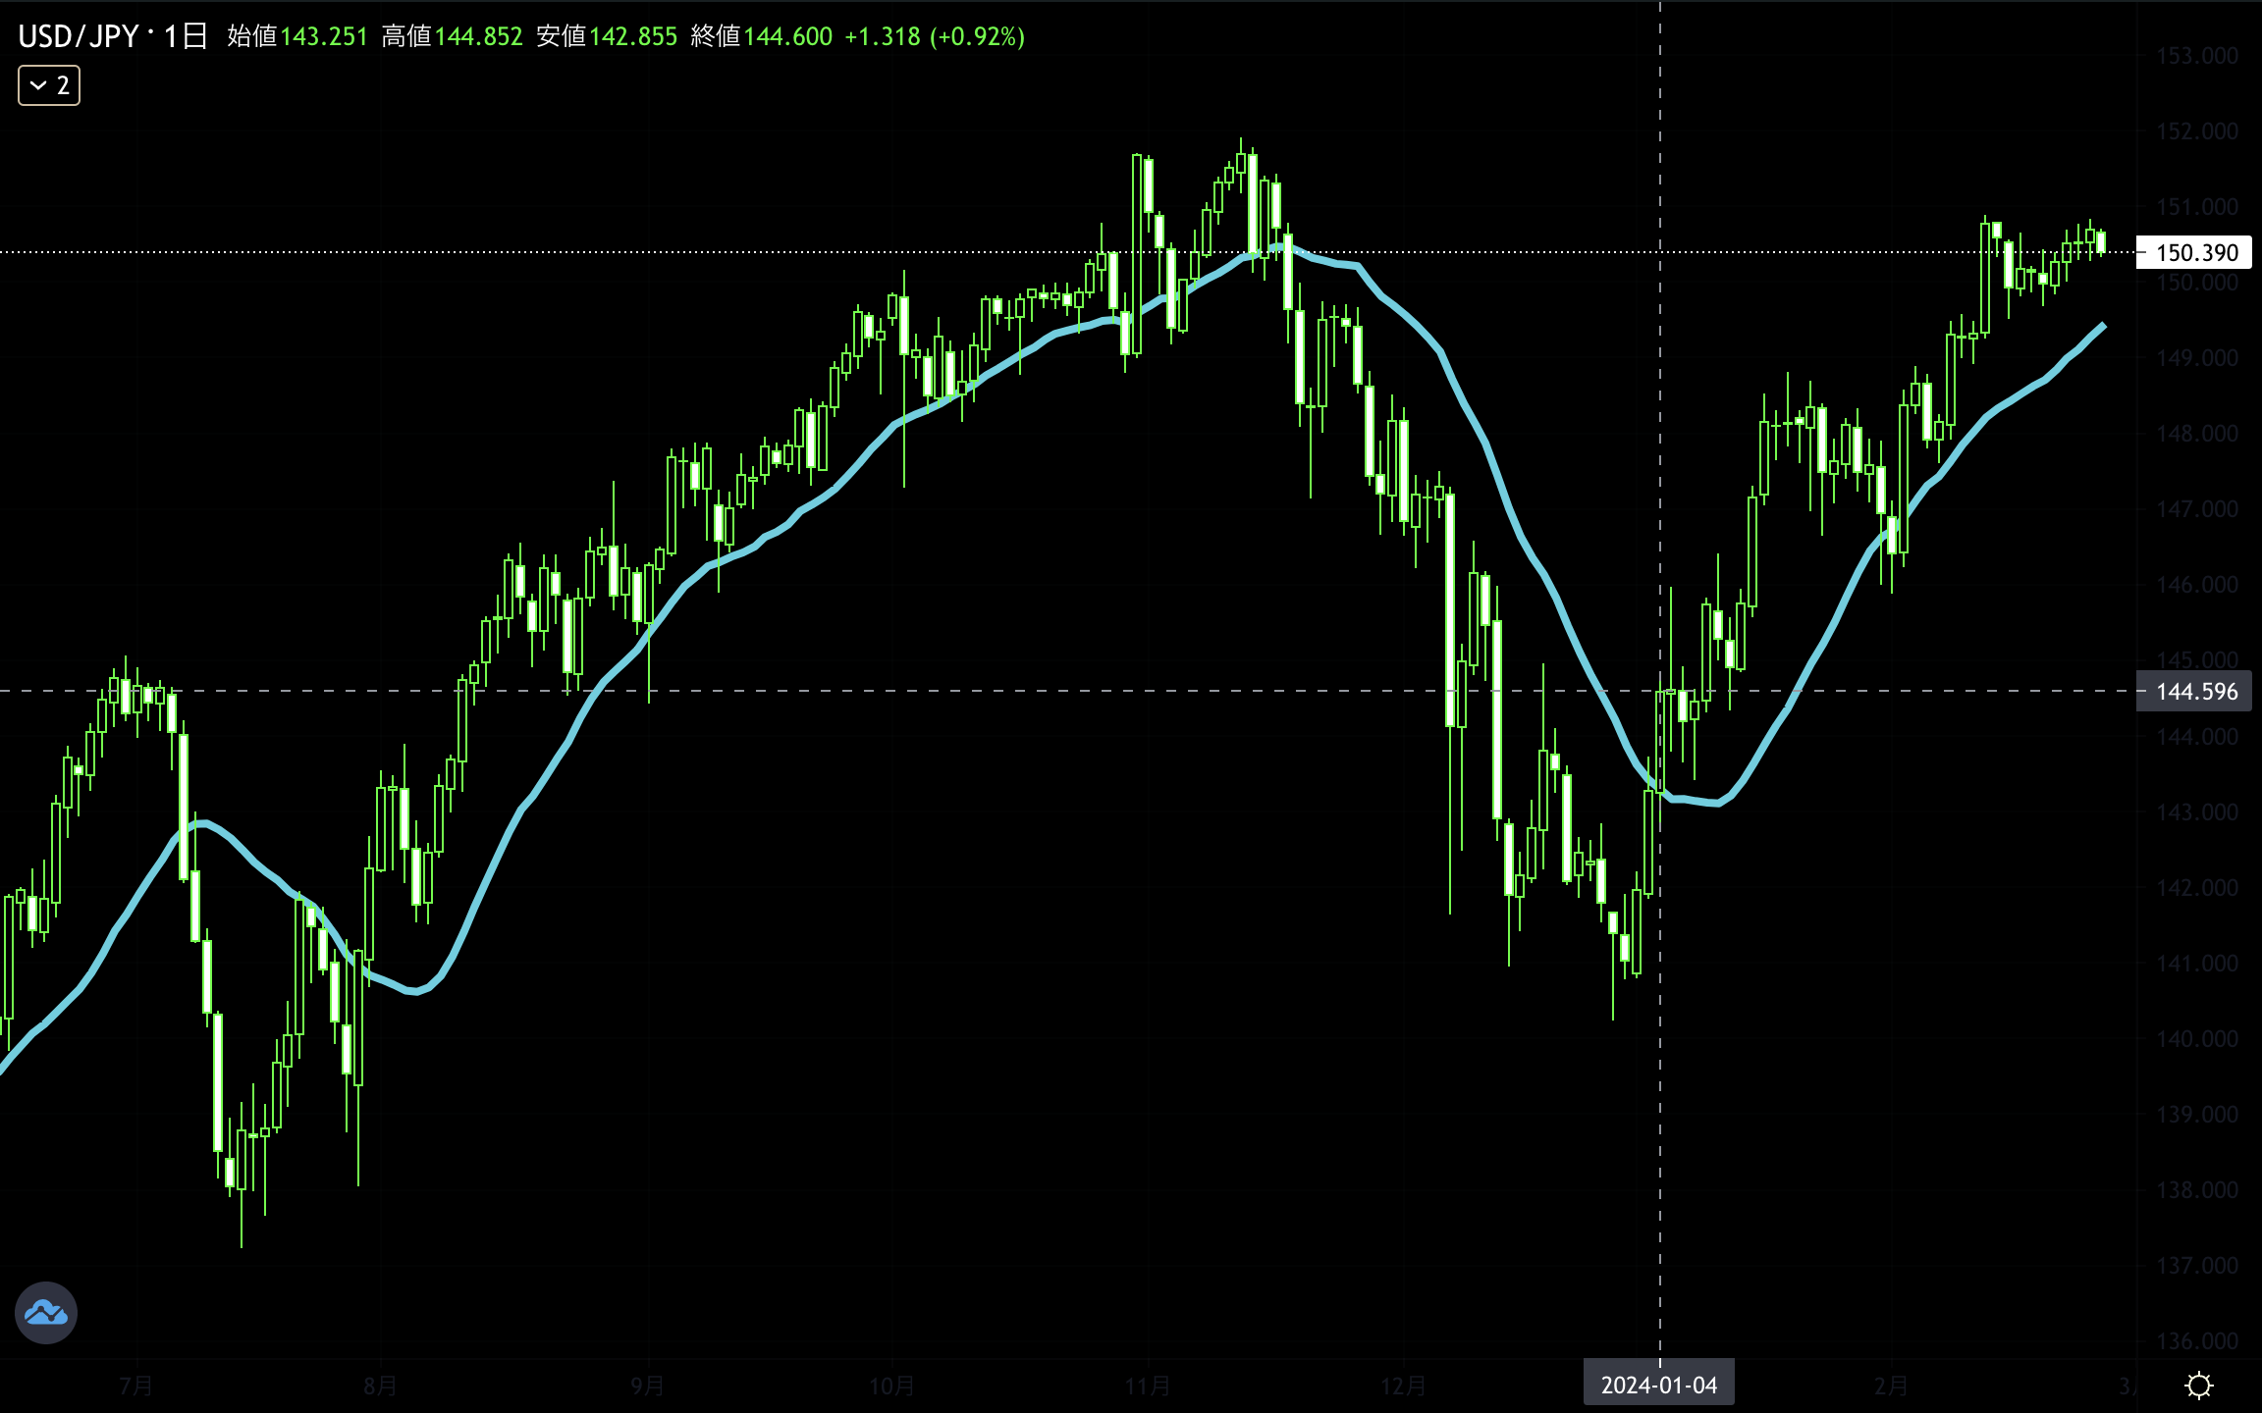Expand the collapsed indicators legend showing 2
Image resolution: width=2262 pixels, height=1413 pixels.
49,85
